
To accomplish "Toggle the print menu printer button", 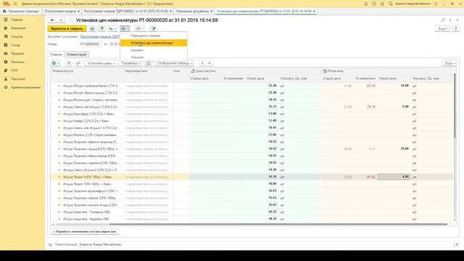I will click(x=125, y=29).
